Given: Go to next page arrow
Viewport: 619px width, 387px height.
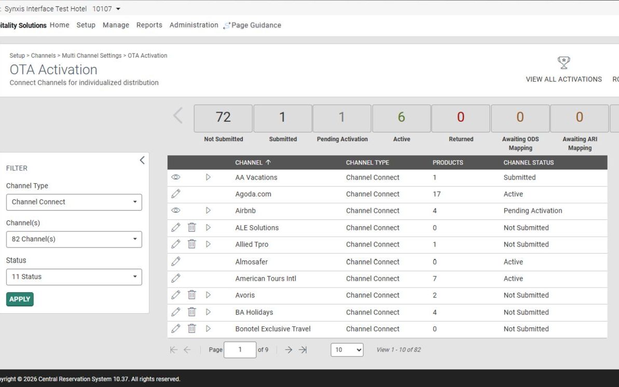Looking at the screenshot, I should (288, 350).
